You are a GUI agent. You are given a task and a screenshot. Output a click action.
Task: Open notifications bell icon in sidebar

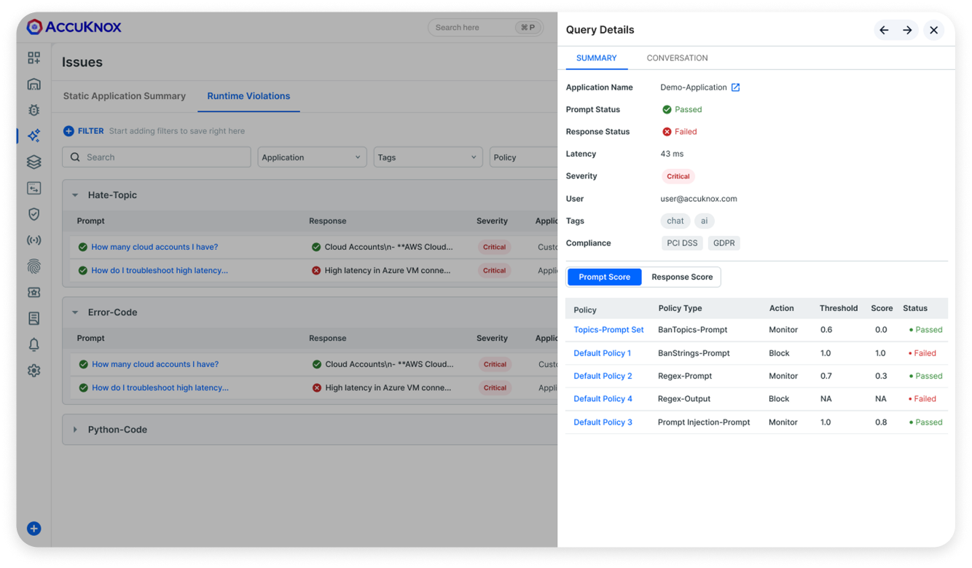click(34, 344)
